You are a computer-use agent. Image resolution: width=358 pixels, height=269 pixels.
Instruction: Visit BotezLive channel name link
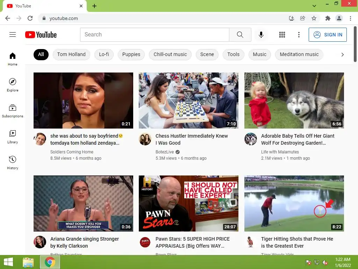point(165,152)
